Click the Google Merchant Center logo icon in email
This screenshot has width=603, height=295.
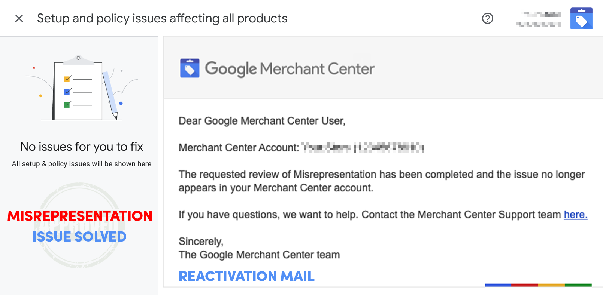pos(190,68)
